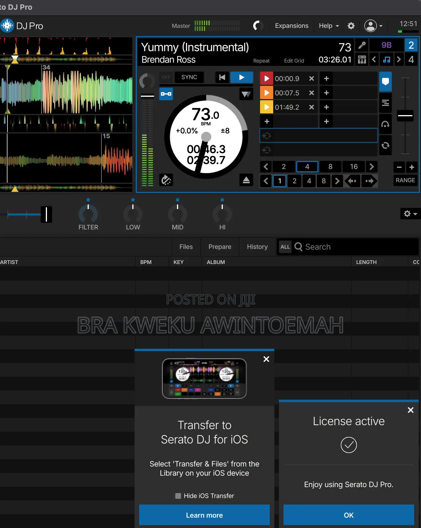Open the Expansions menu

[292, 26]
